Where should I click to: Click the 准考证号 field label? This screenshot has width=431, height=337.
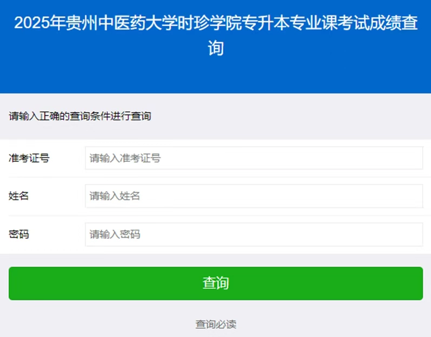pos(29,158)
